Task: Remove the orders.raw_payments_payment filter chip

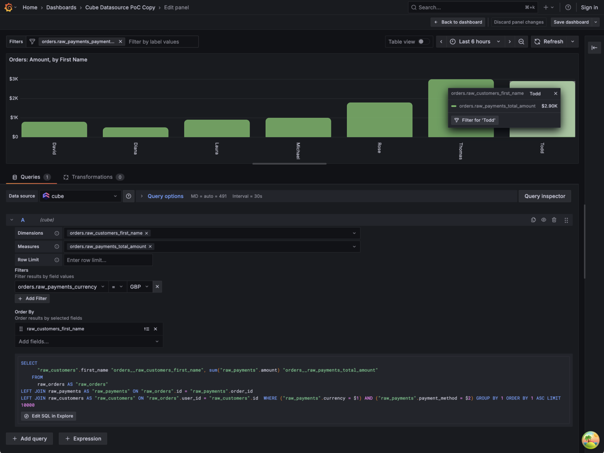Action: (120, 42)
